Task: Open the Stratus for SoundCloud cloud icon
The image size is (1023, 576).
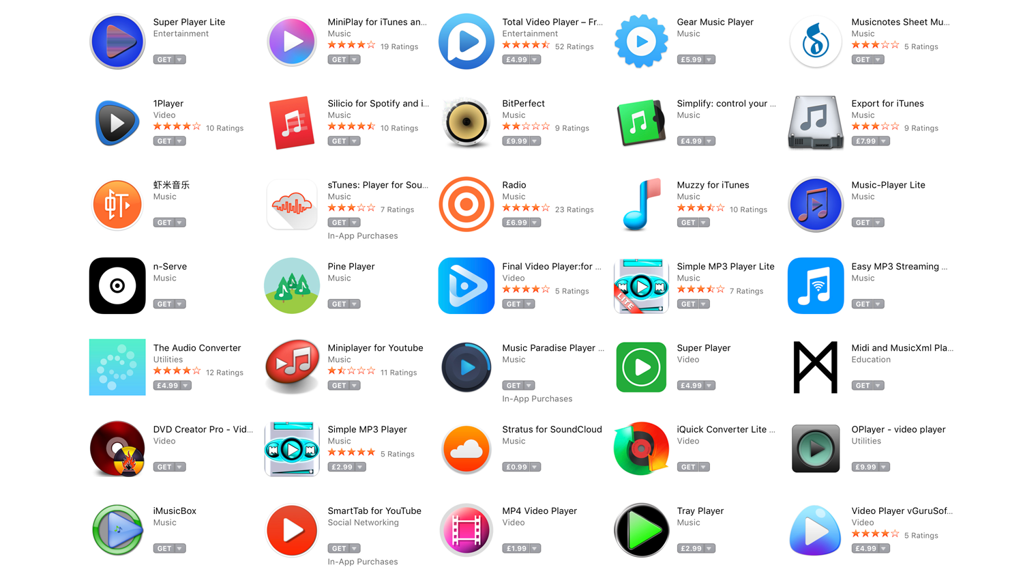Action: (x=466, y=448)
